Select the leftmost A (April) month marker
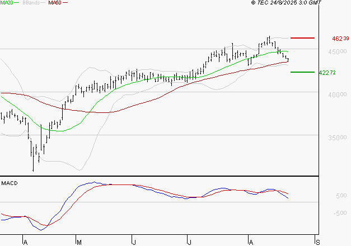 [25, 242]
